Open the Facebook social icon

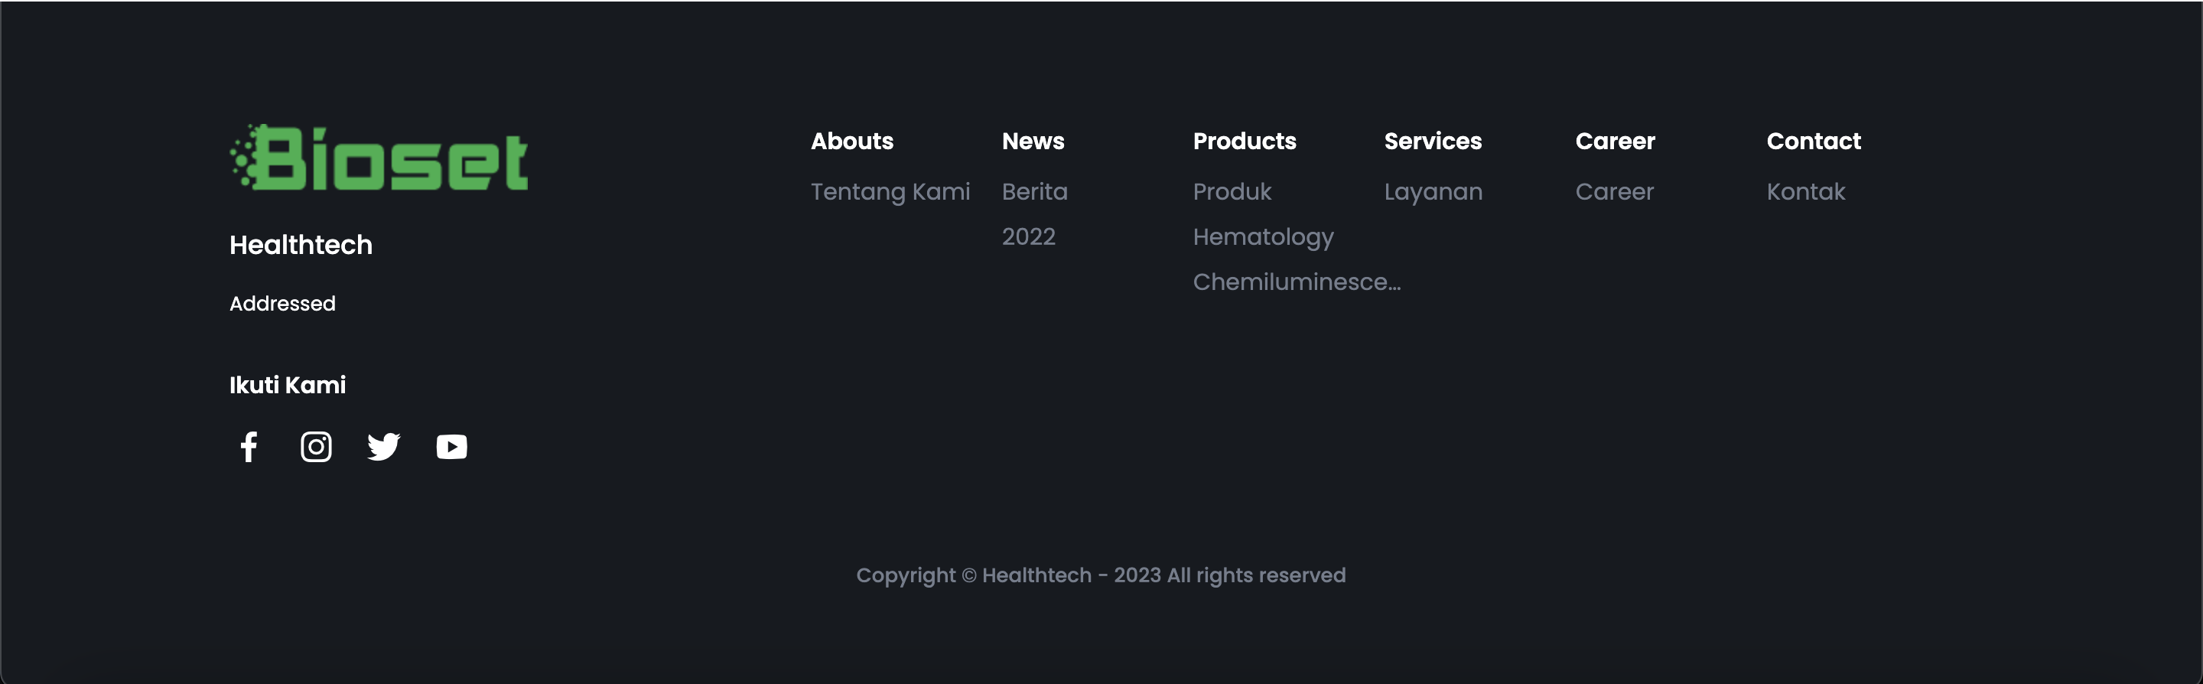click(x=249, y=446)
